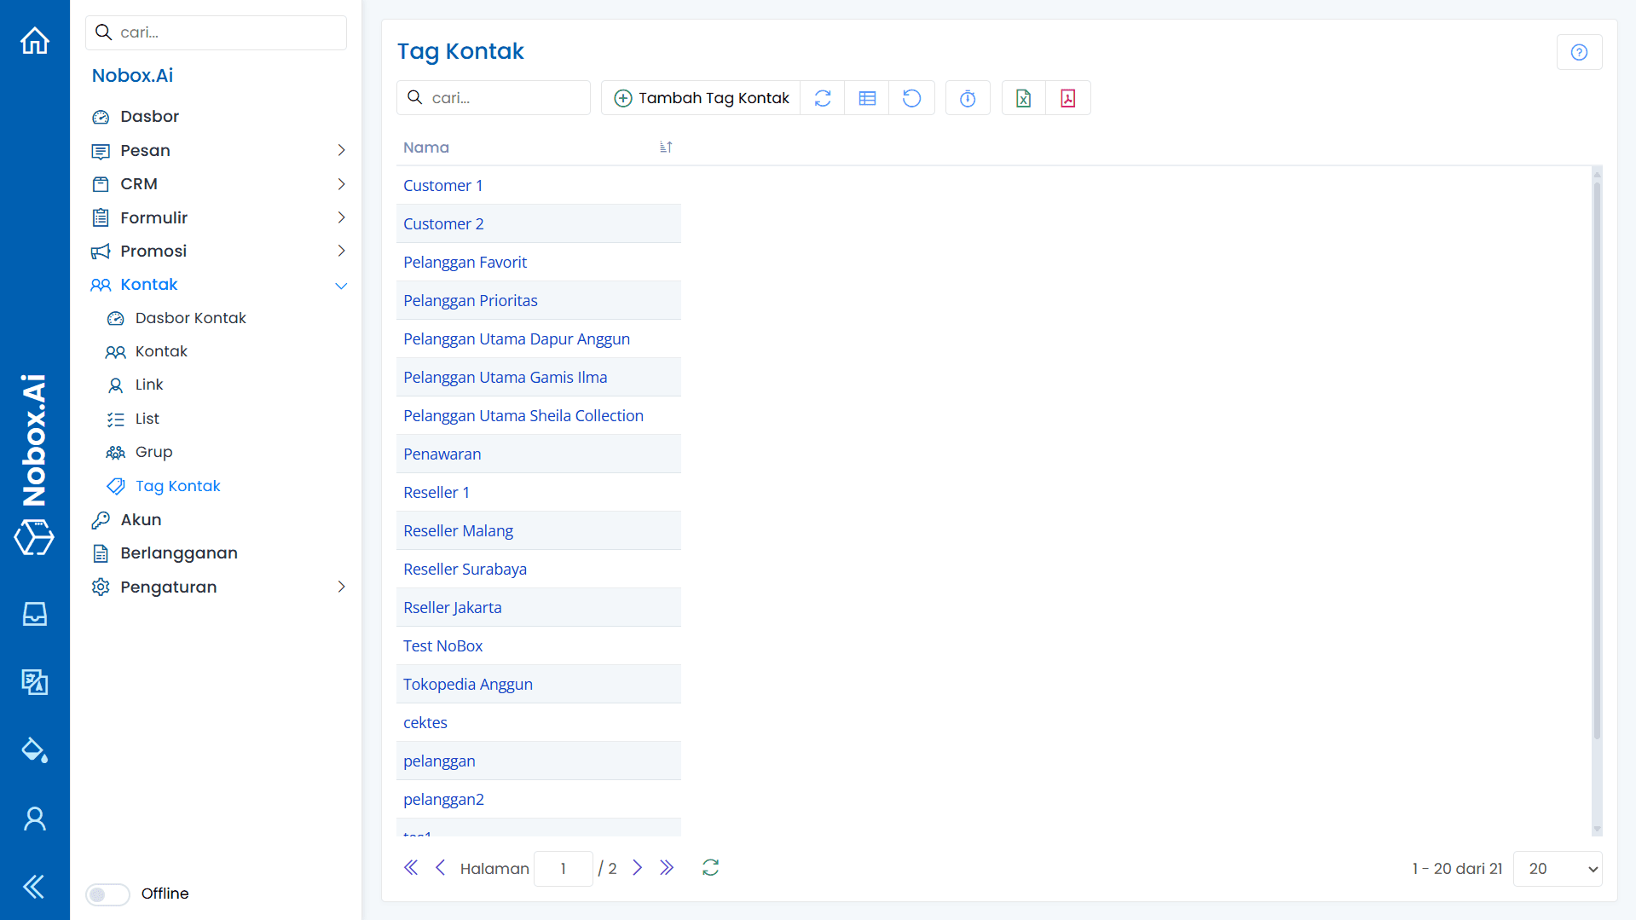
Task: Toggle the Offline switch
Action: [x=107, y=894]
